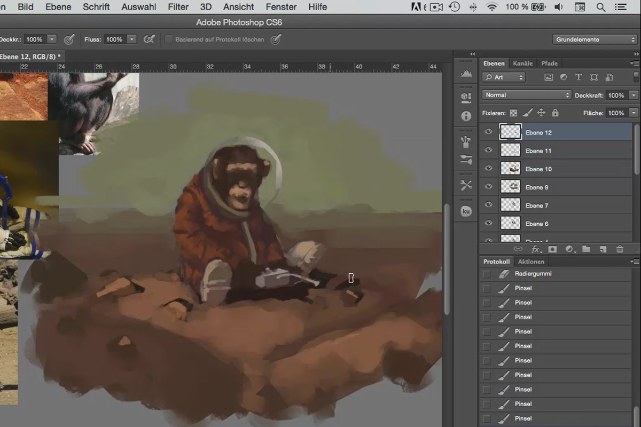Screen dimensions: 641x427
Task: Enable 'Basierend auf Protokoll löschen' checkbox
Action: (x=169, y=39)
